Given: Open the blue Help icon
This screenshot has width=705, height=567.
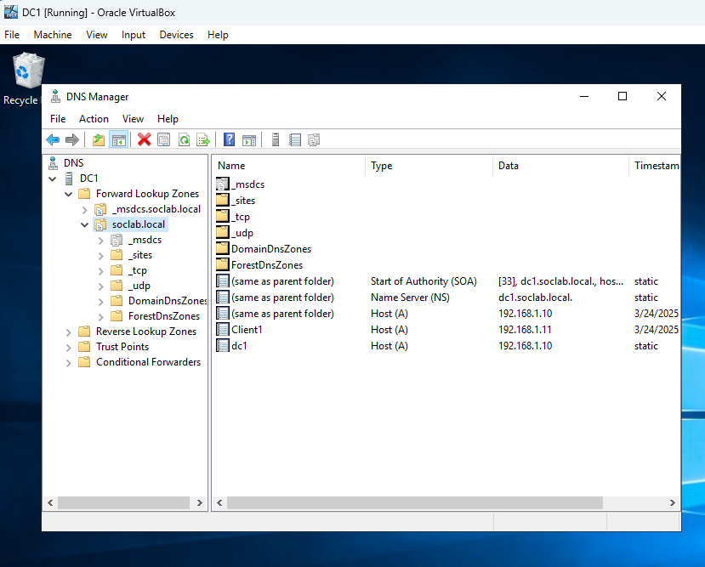Looking at the screenshot, I should [x=230, y=139].
